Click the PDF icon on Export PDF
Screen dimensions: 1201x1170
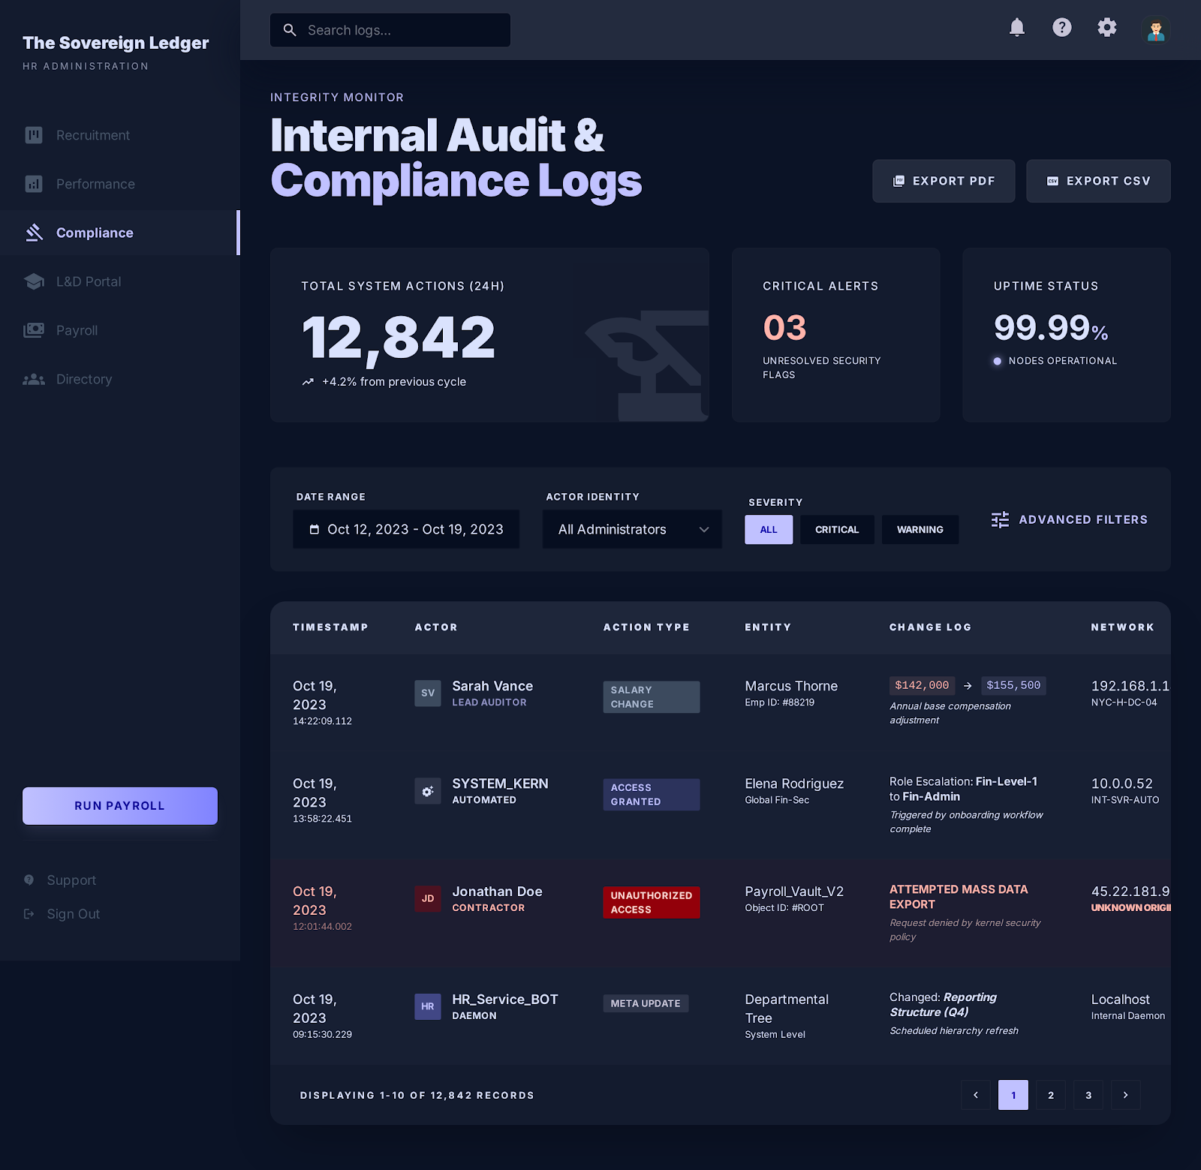pyautogui.click(x=898, y=181)
